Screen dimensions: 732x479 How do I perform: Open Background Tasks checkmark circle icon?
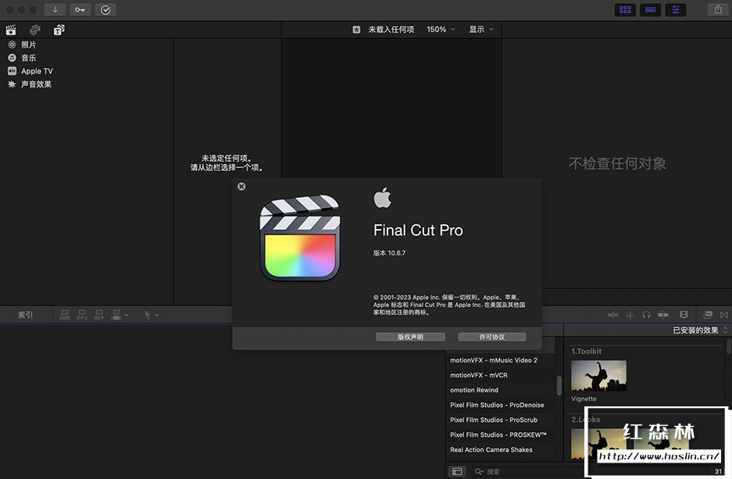point(105,10)
